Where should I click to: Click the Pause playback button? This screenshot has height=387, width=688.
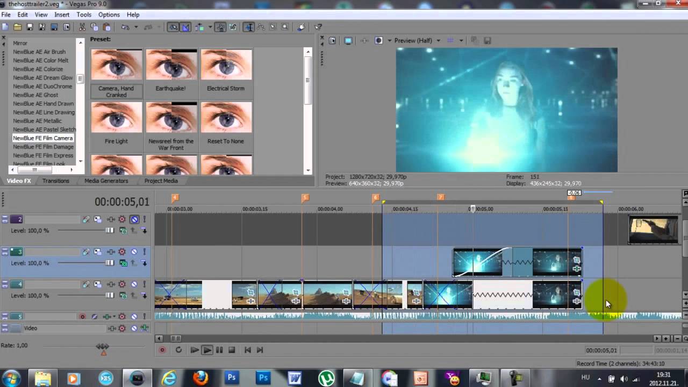pos(219,350)
